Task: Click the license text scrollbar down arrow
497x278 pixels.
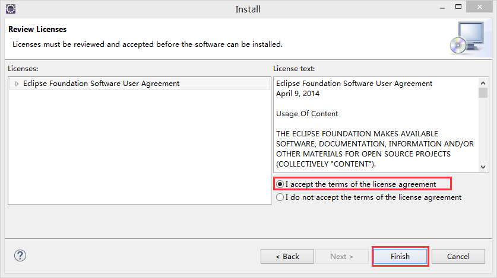Action: 483,167
